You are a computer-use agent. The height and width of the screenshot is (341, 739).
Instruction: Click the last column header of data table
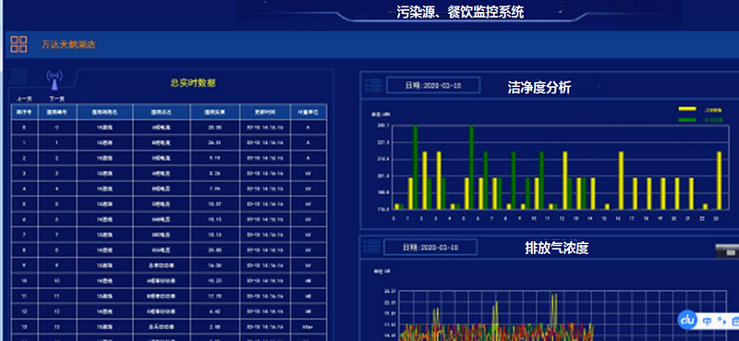click(x=309, y=112)
